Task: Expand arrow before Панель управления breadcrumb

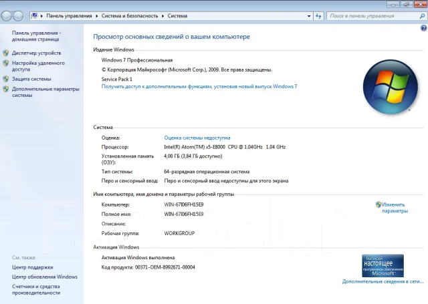Action: click(x=41, y=16)
